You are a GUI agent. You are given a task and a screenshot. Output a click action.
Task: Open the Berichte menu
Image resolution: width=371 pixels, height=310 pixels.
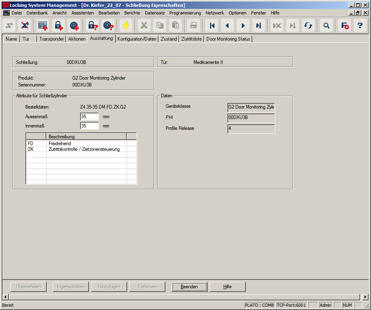click(132, 13)
